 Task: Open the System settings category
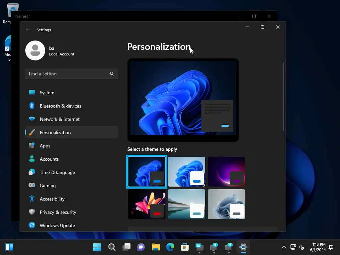click(x=72, y=93)
